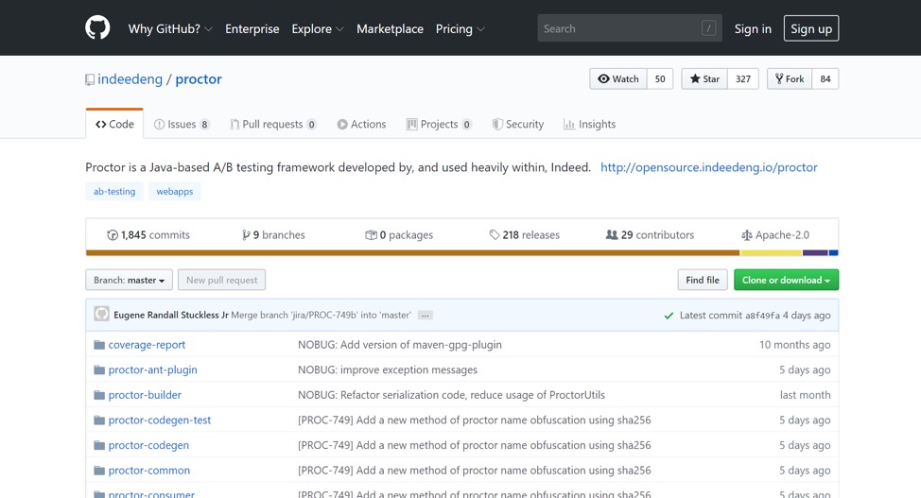Open the Insights tab
This screenshot has height=498, width=921.
(590, 124)
